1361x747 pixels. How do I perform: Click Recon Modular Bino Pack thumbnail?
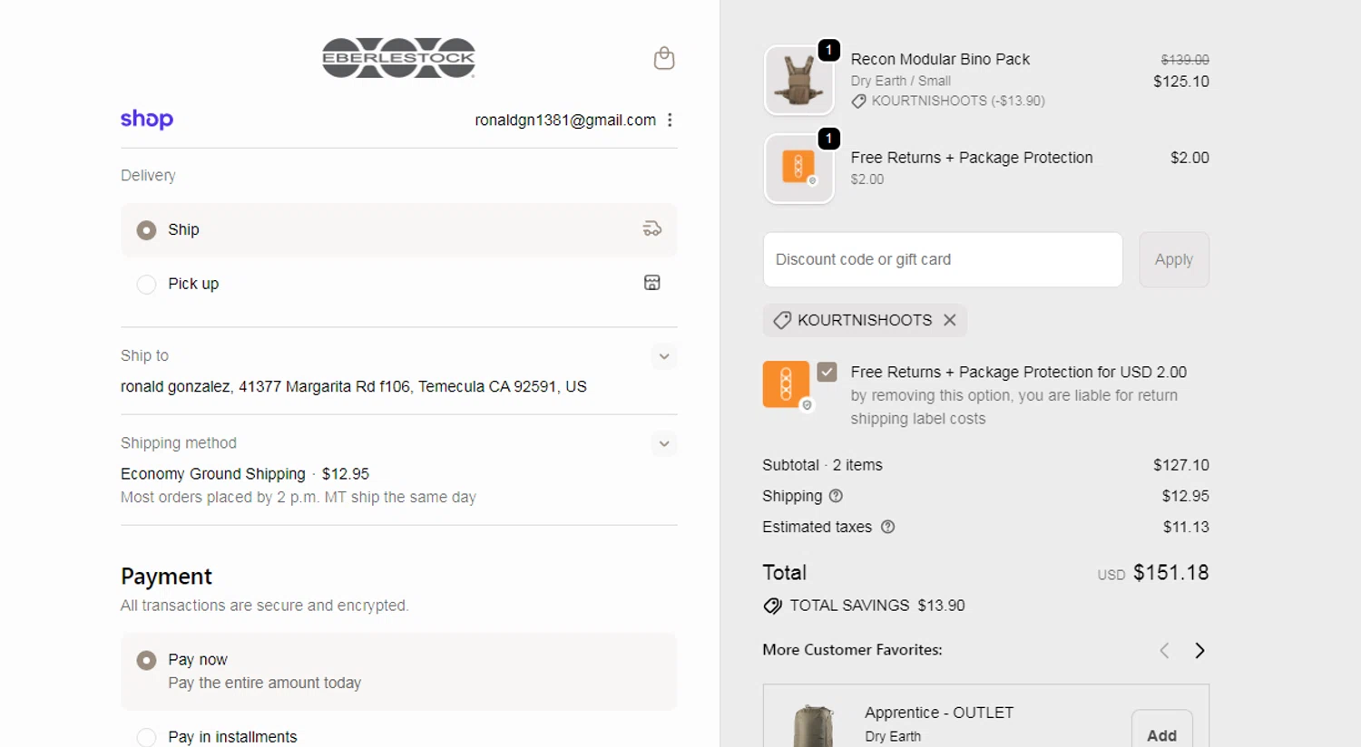pyautogui.click(x=799, y=81)
